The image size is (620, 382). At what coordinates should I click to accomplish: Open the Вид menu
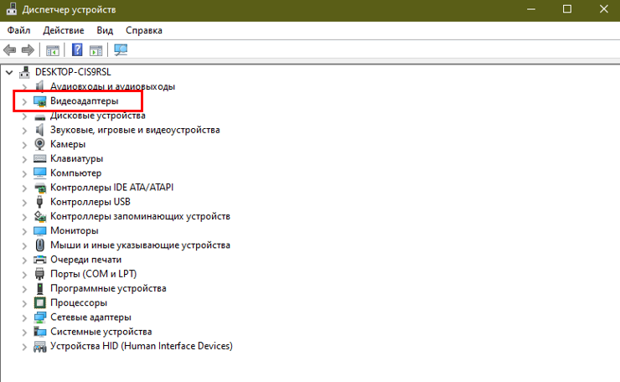[105, 30]
